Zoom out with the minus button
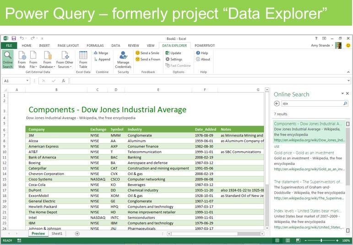Viewport: 353px width, 245px height. tap(305, 240)
